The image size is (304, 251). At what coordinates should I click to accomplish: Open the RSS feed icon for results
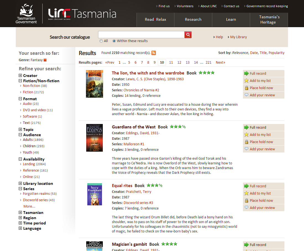154,53
